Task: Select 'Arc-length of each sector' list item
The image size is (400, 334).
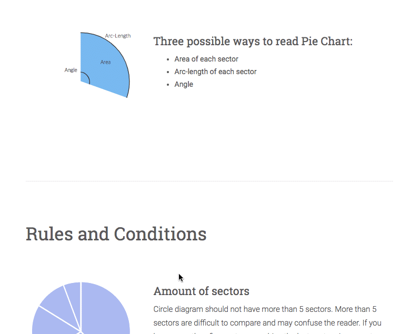Action: click(215, 72)
